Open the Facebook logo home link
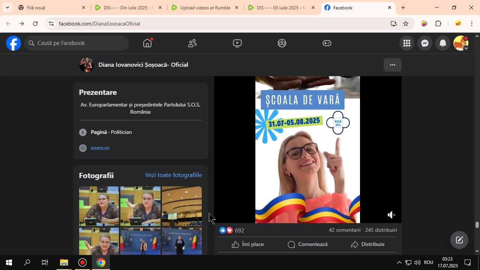 click(13, 43)
